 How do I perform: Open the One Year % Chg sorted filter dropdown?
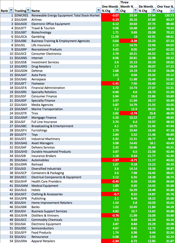pos(172,10)
